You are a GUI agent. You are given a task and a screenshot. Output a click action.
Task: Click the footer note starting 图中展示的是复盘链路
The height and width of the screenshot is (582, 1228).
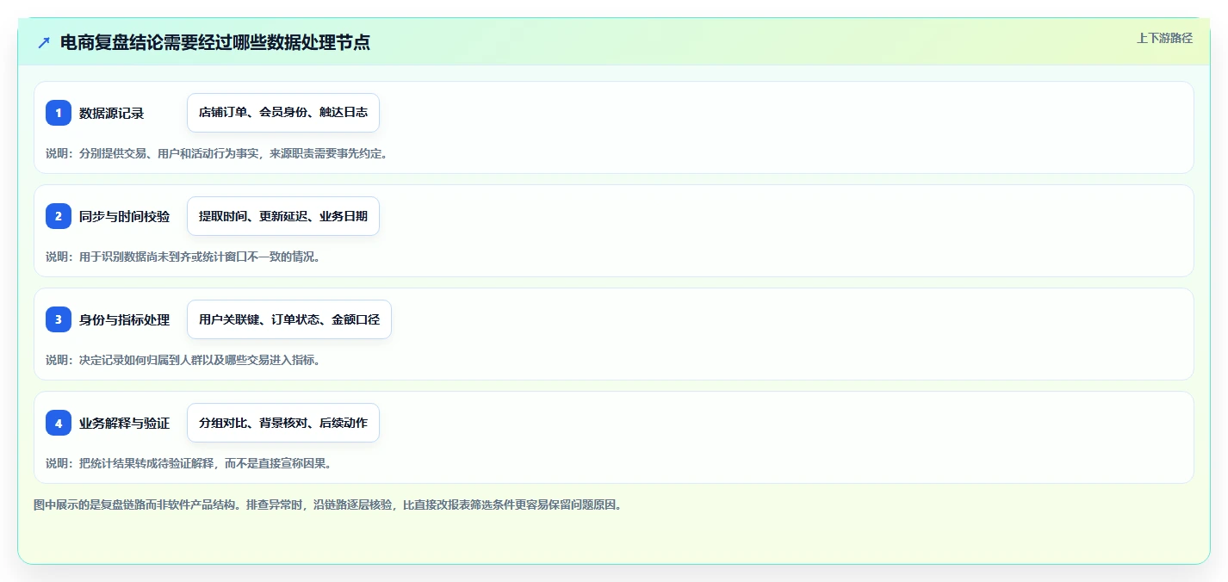(327, 505)
